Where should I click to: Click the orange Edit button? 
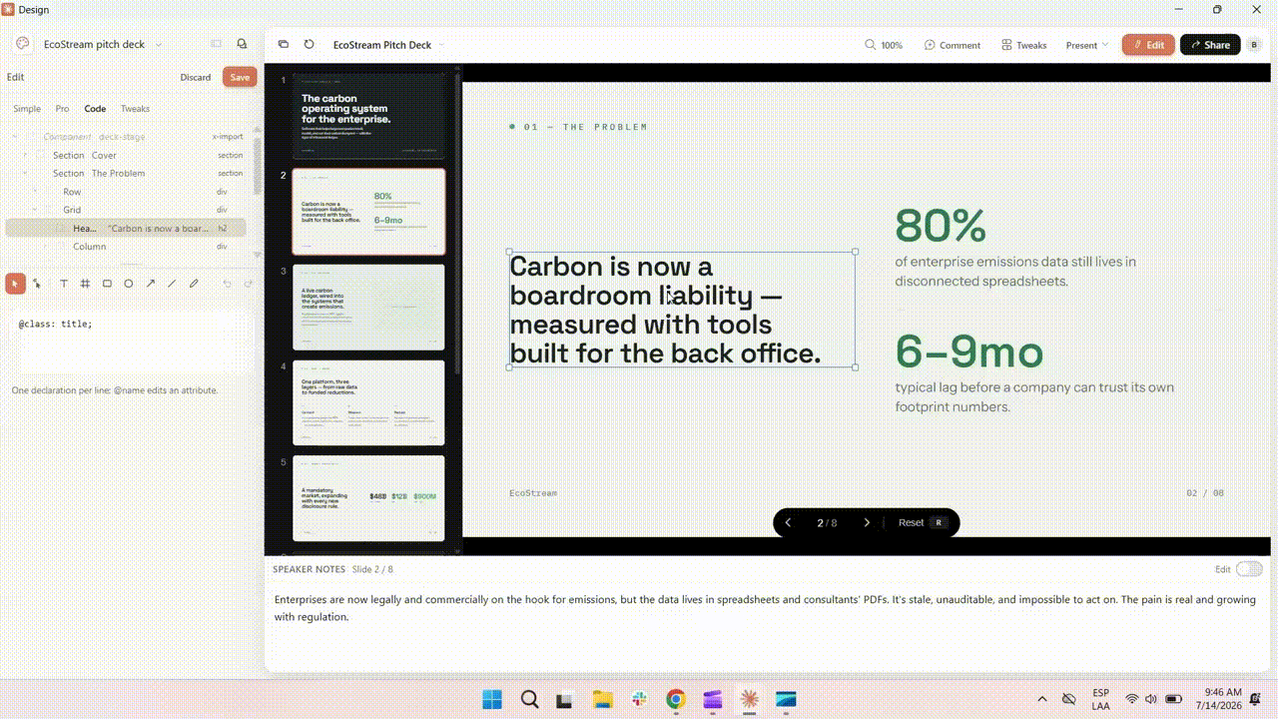(x=1148, y=45)
